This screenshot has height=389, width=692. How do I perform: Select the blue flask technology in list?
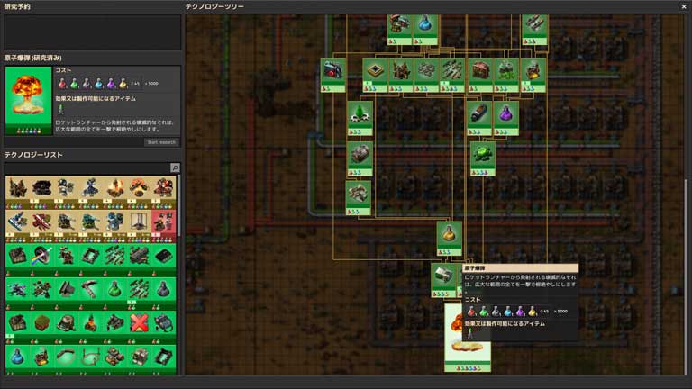point(18,358)
